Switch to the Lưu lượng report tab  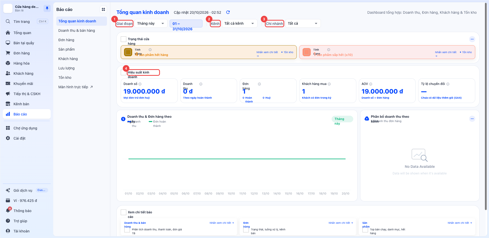[x=81, y=68]
